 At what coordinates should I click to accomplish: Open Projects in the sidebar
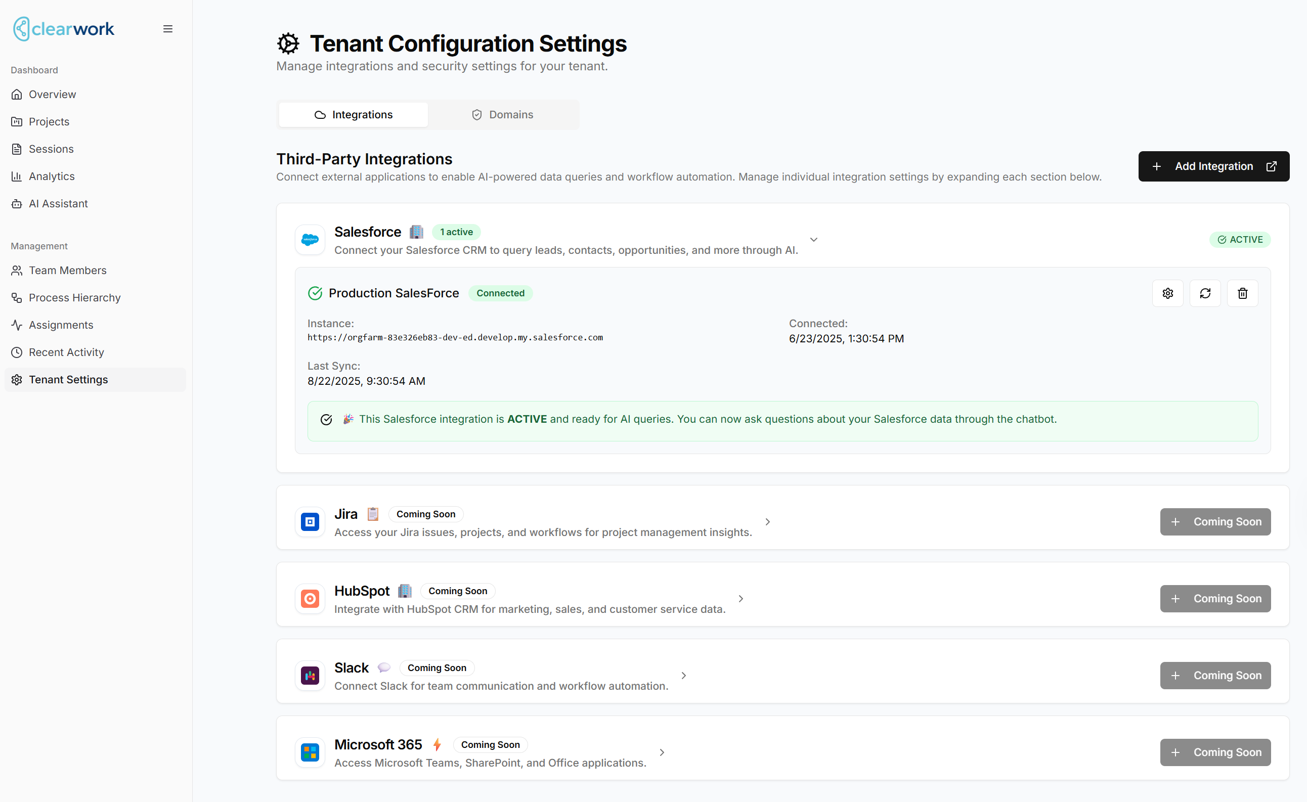pos(95,121)
